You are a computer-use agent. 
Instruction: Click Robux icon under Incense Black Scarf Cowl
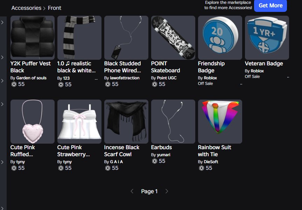(x=108, y=168)
